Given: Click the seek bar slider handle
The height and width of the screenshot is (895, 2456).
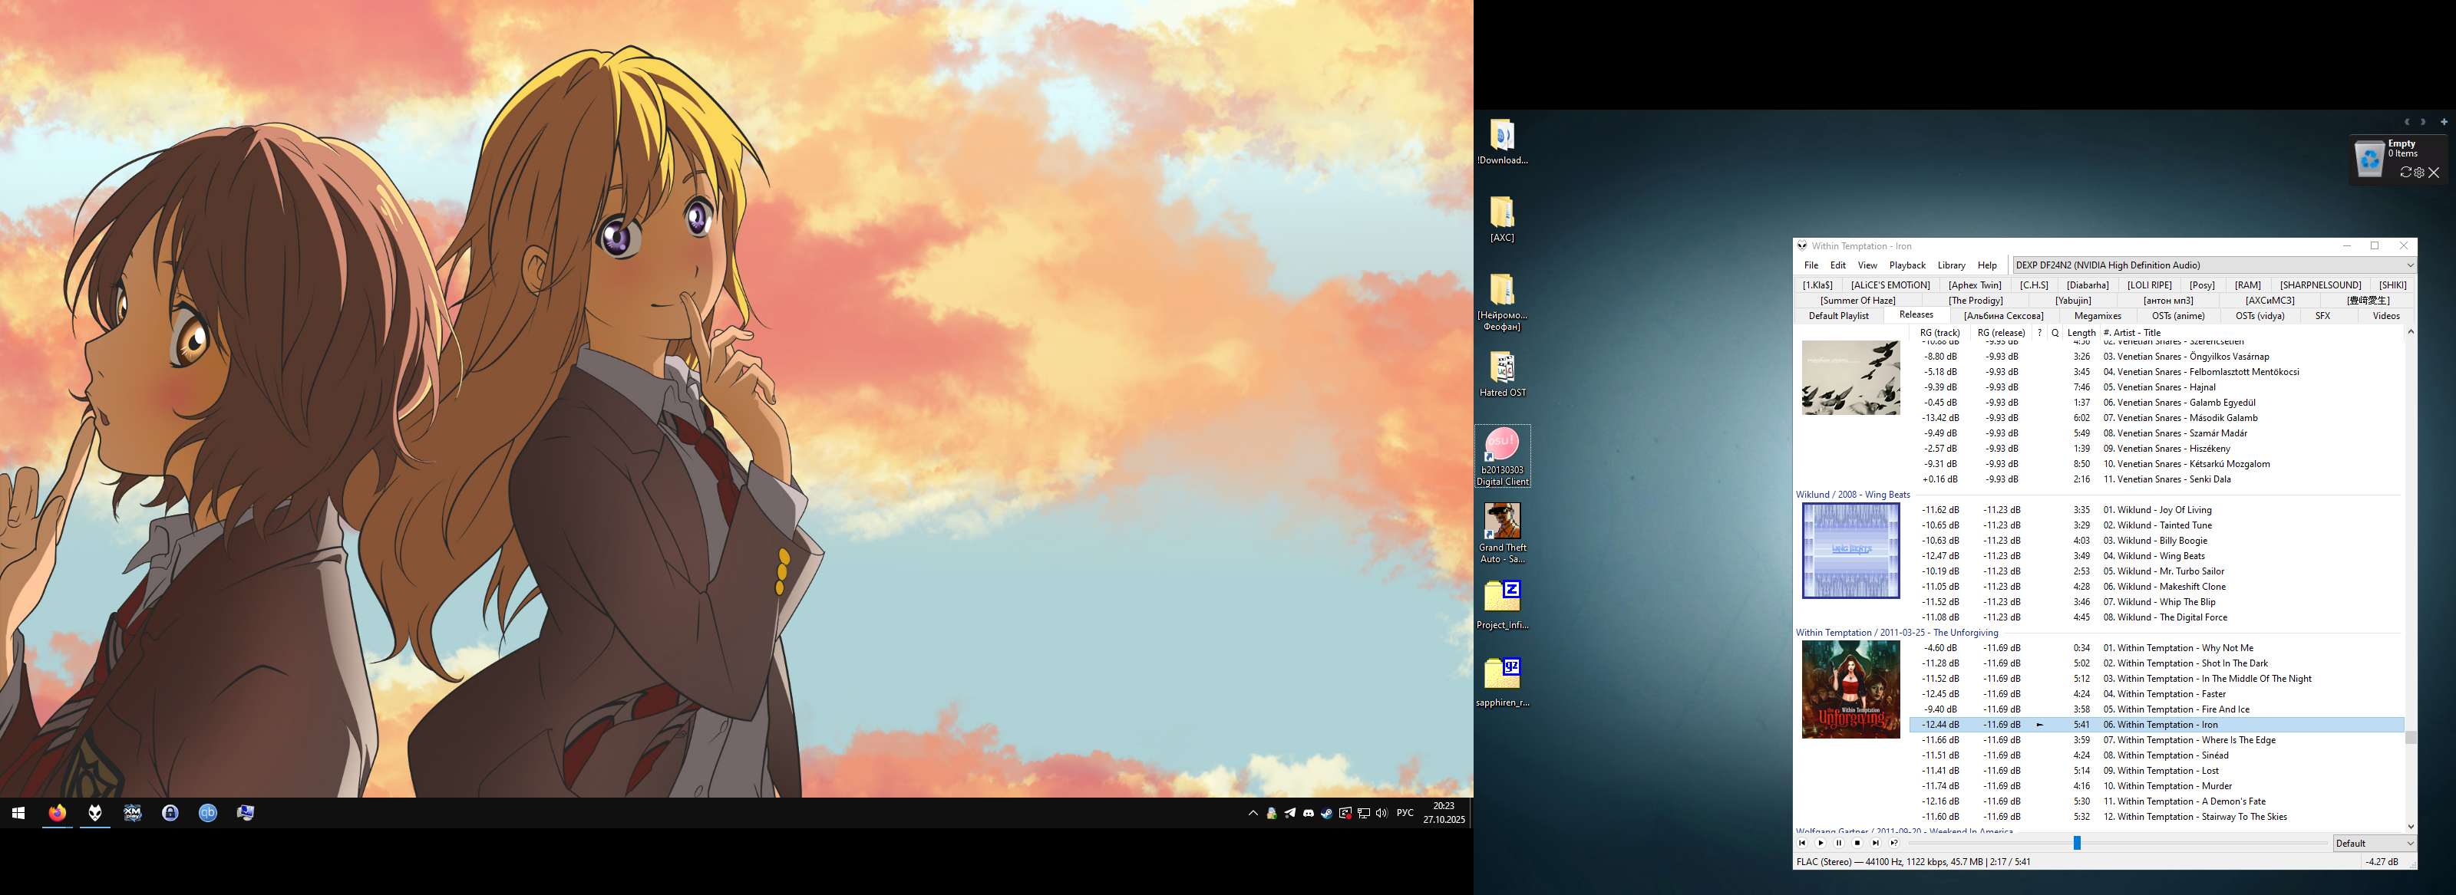Looking at the screenshot, I should coord(2077,843).
